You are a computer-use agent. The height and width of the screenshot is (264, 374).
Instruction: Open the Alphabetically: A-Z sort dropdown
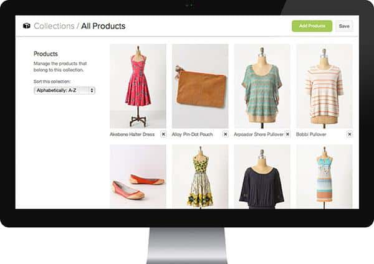tap(64, 90)
